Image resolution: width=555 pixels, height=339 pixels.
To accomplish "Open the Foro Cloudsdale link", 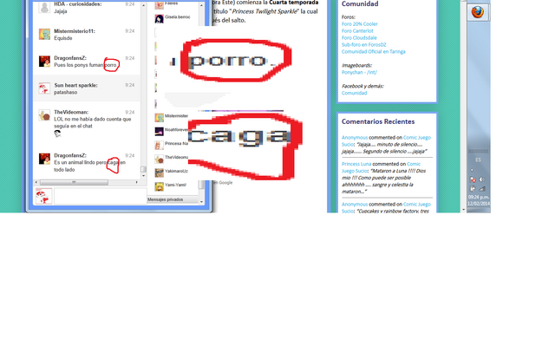I will tap(359, 37).
